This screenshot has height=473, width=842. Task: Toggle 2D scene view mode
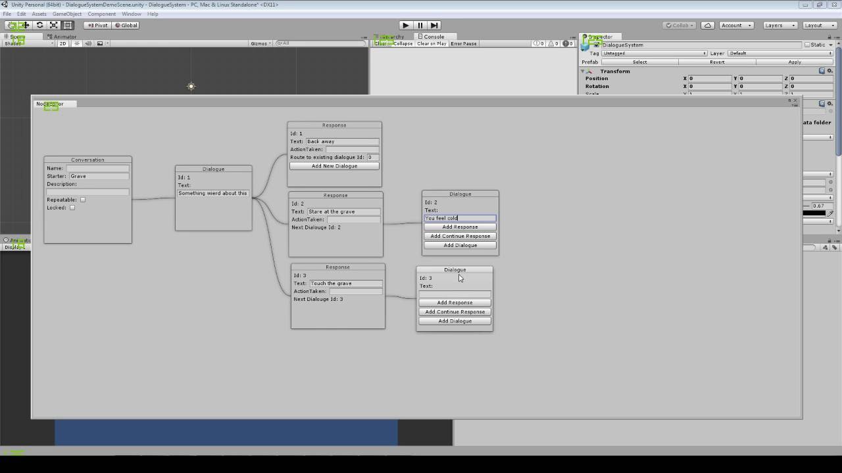(63, 43)
